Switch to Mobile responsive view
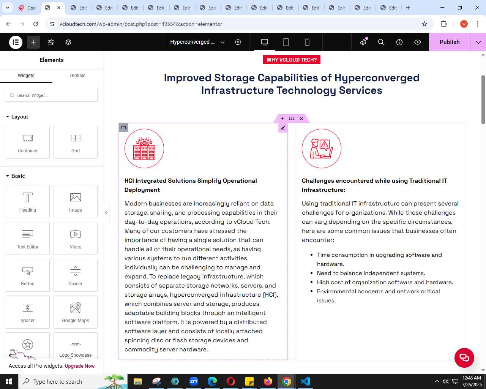 [x=307, y=42]
